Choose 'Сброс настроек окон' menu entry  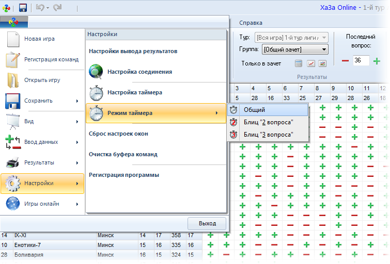point(118,134)
